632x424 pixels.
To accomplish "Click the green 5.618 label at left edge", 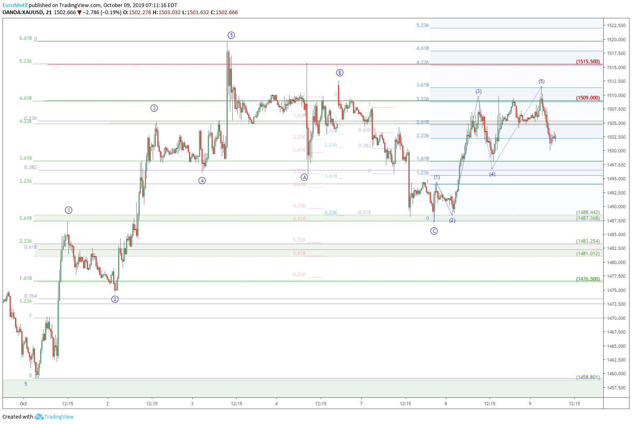I will click(25, 38).
